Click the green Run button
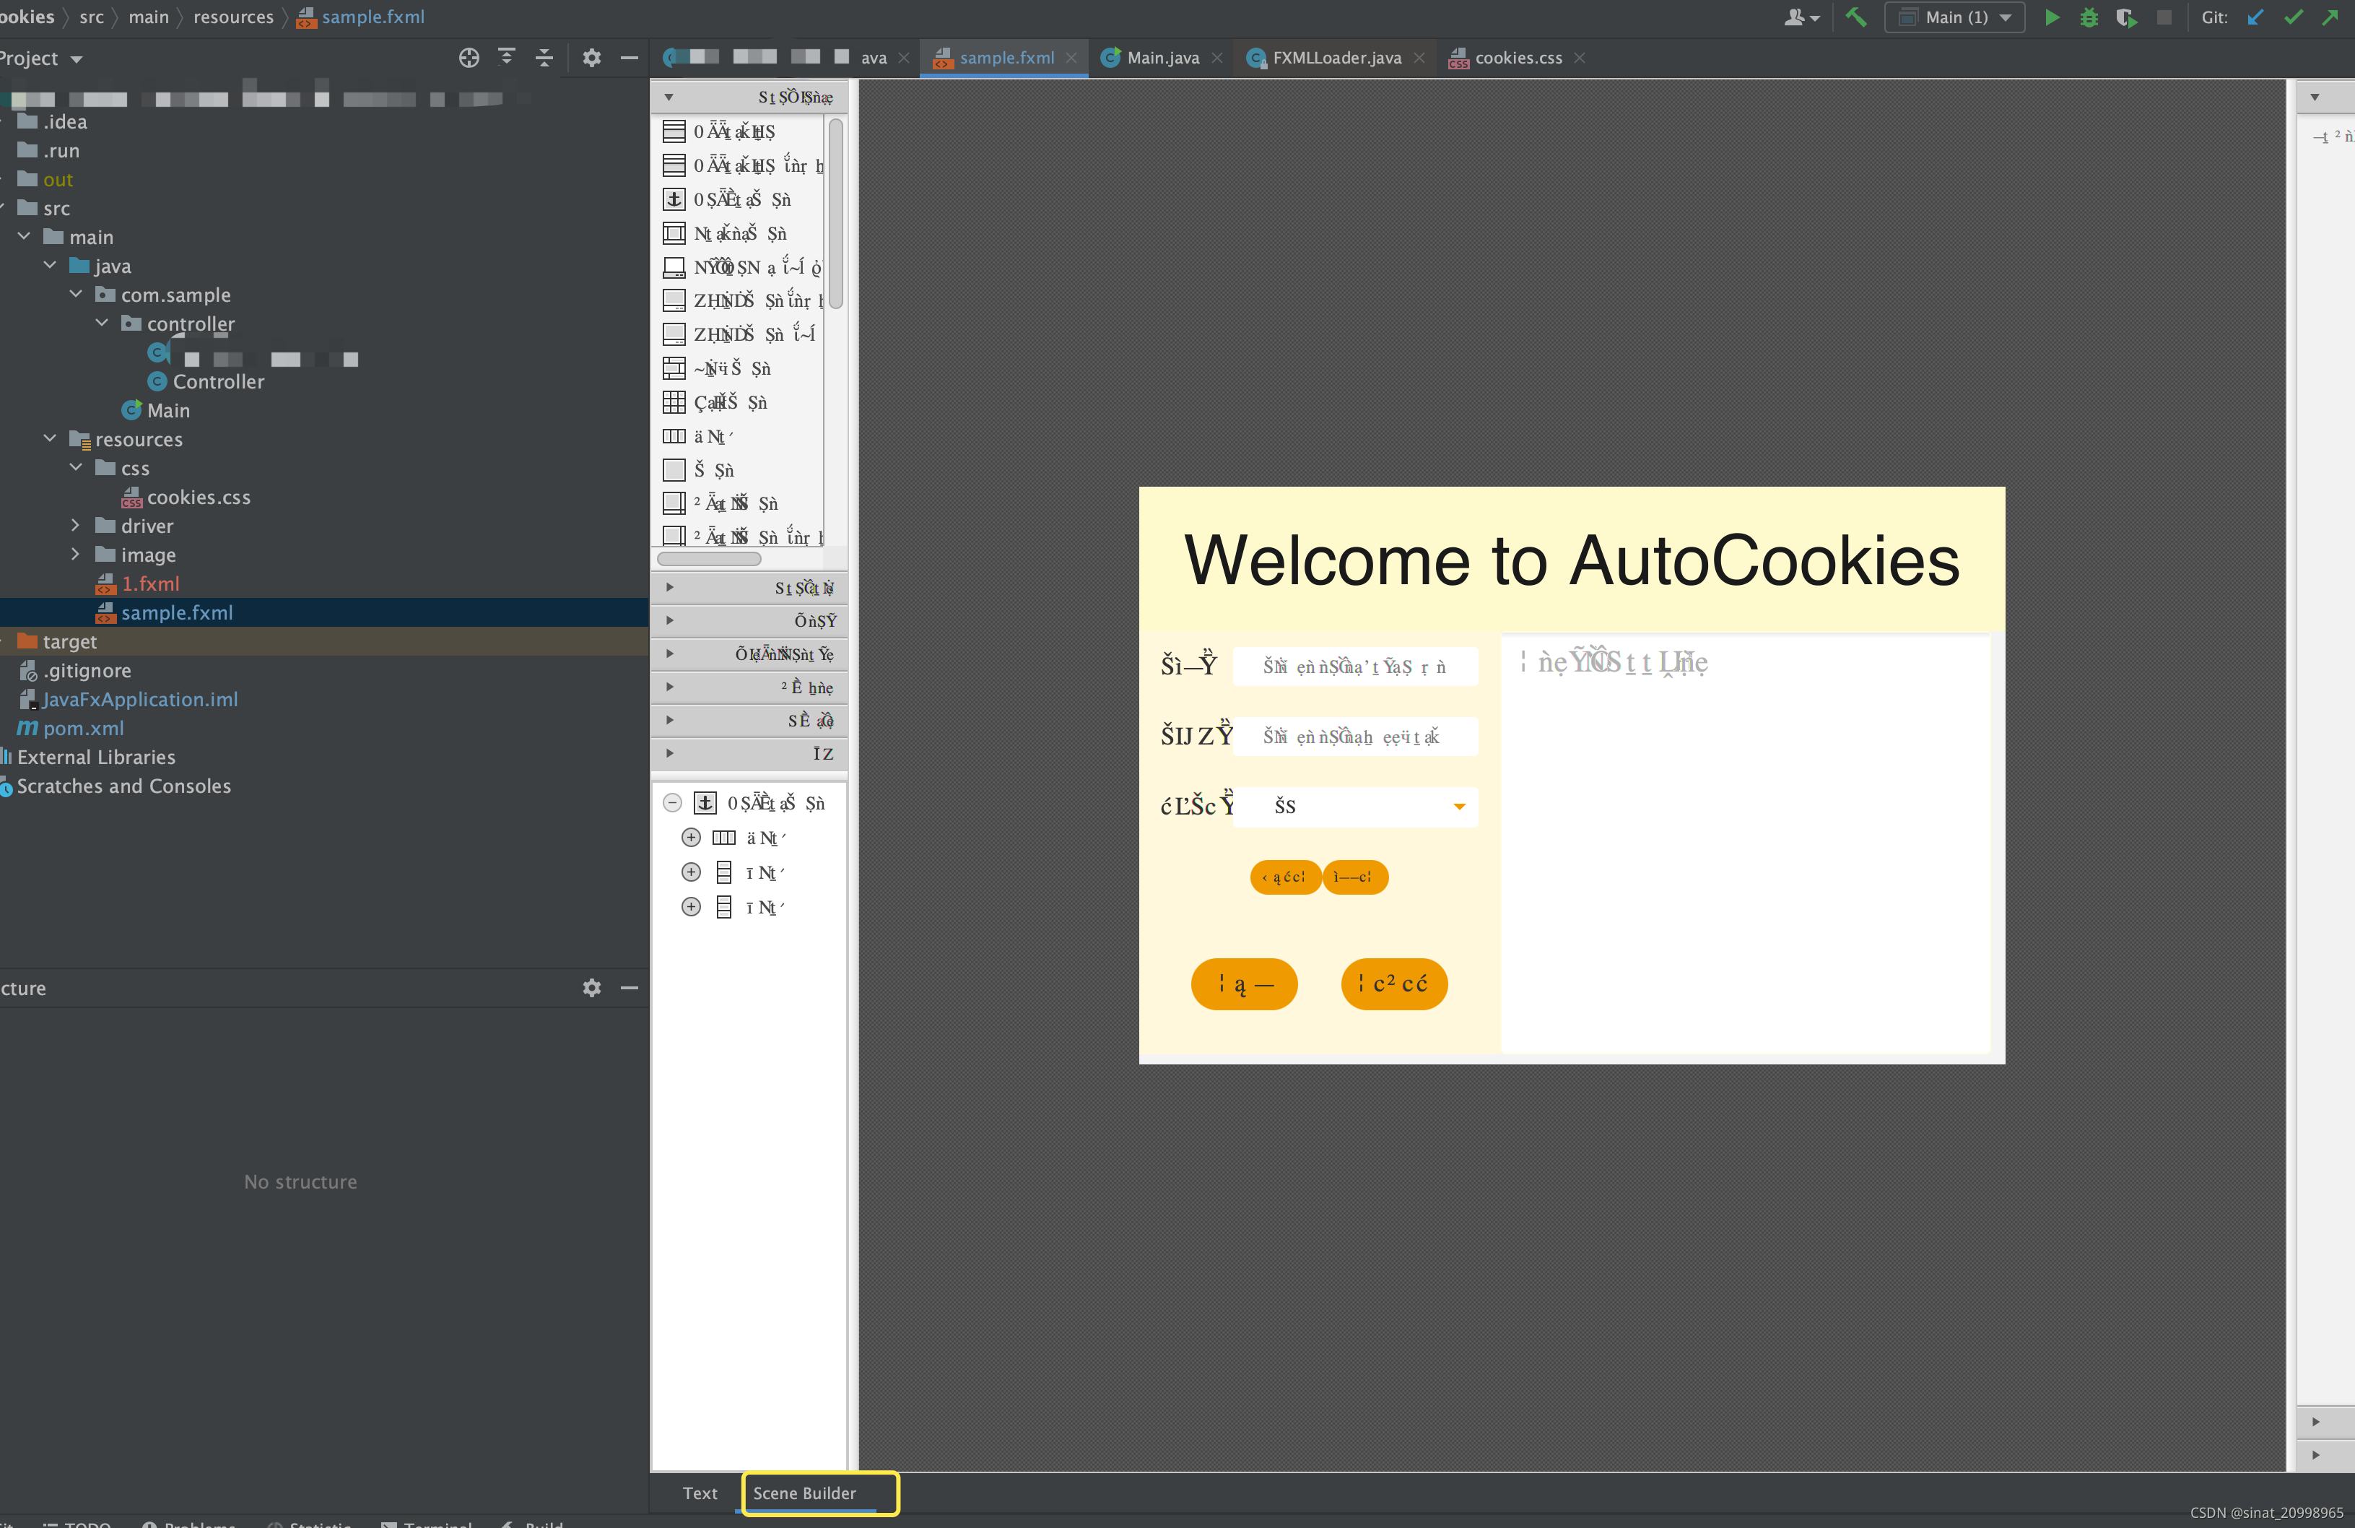This screenshot has width=2355, height=1528. [x=2051, y=18]
